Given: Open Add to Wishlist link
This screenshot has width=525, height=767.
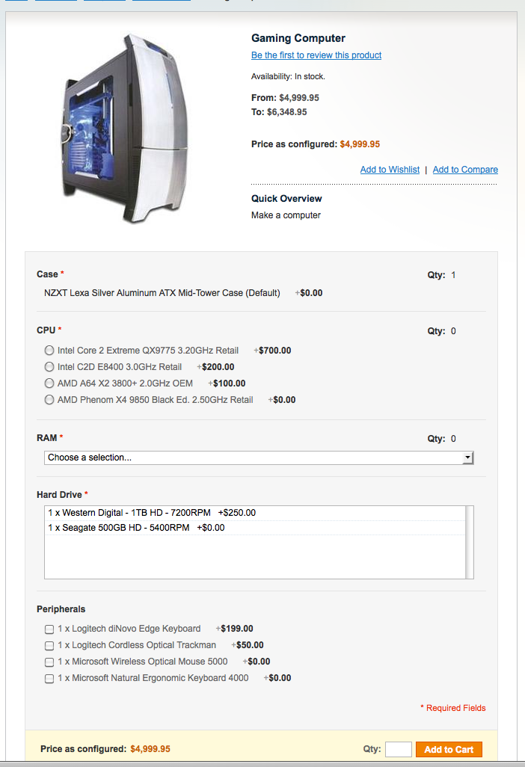Looking at the screenshot, I should tap(390, 170).
